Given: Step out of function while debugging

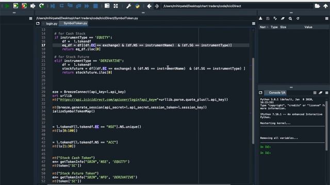Looking at the screenshot, I should pyautogui.click(x=78, y=6).
